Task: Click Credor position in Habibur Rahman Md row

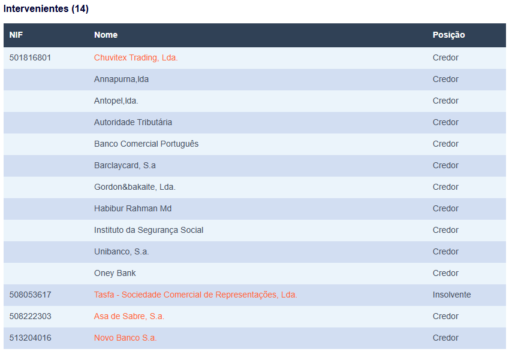Action: (x=445, y=208)
